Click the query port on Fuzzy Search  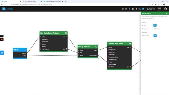coord(79,55)
